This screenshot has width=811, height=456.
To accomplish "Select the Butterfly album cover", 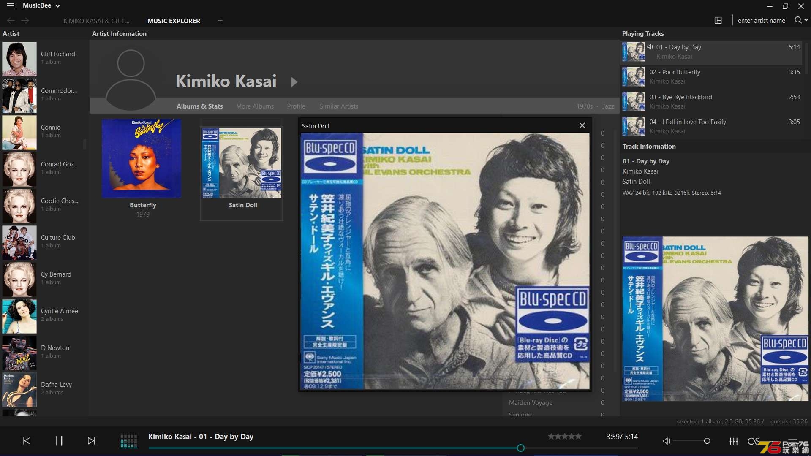I will click(142, 158).
